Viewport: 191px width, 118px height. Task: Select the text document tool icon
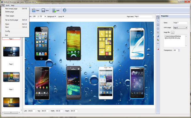(158, 32)
